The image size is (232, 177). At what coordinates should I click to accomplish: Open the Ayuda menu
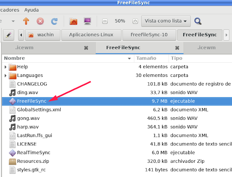32,10
